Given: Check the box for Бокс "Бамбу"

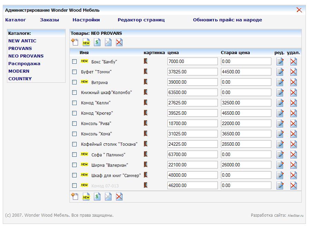Looking at the screenshot, I should point(74,62).
